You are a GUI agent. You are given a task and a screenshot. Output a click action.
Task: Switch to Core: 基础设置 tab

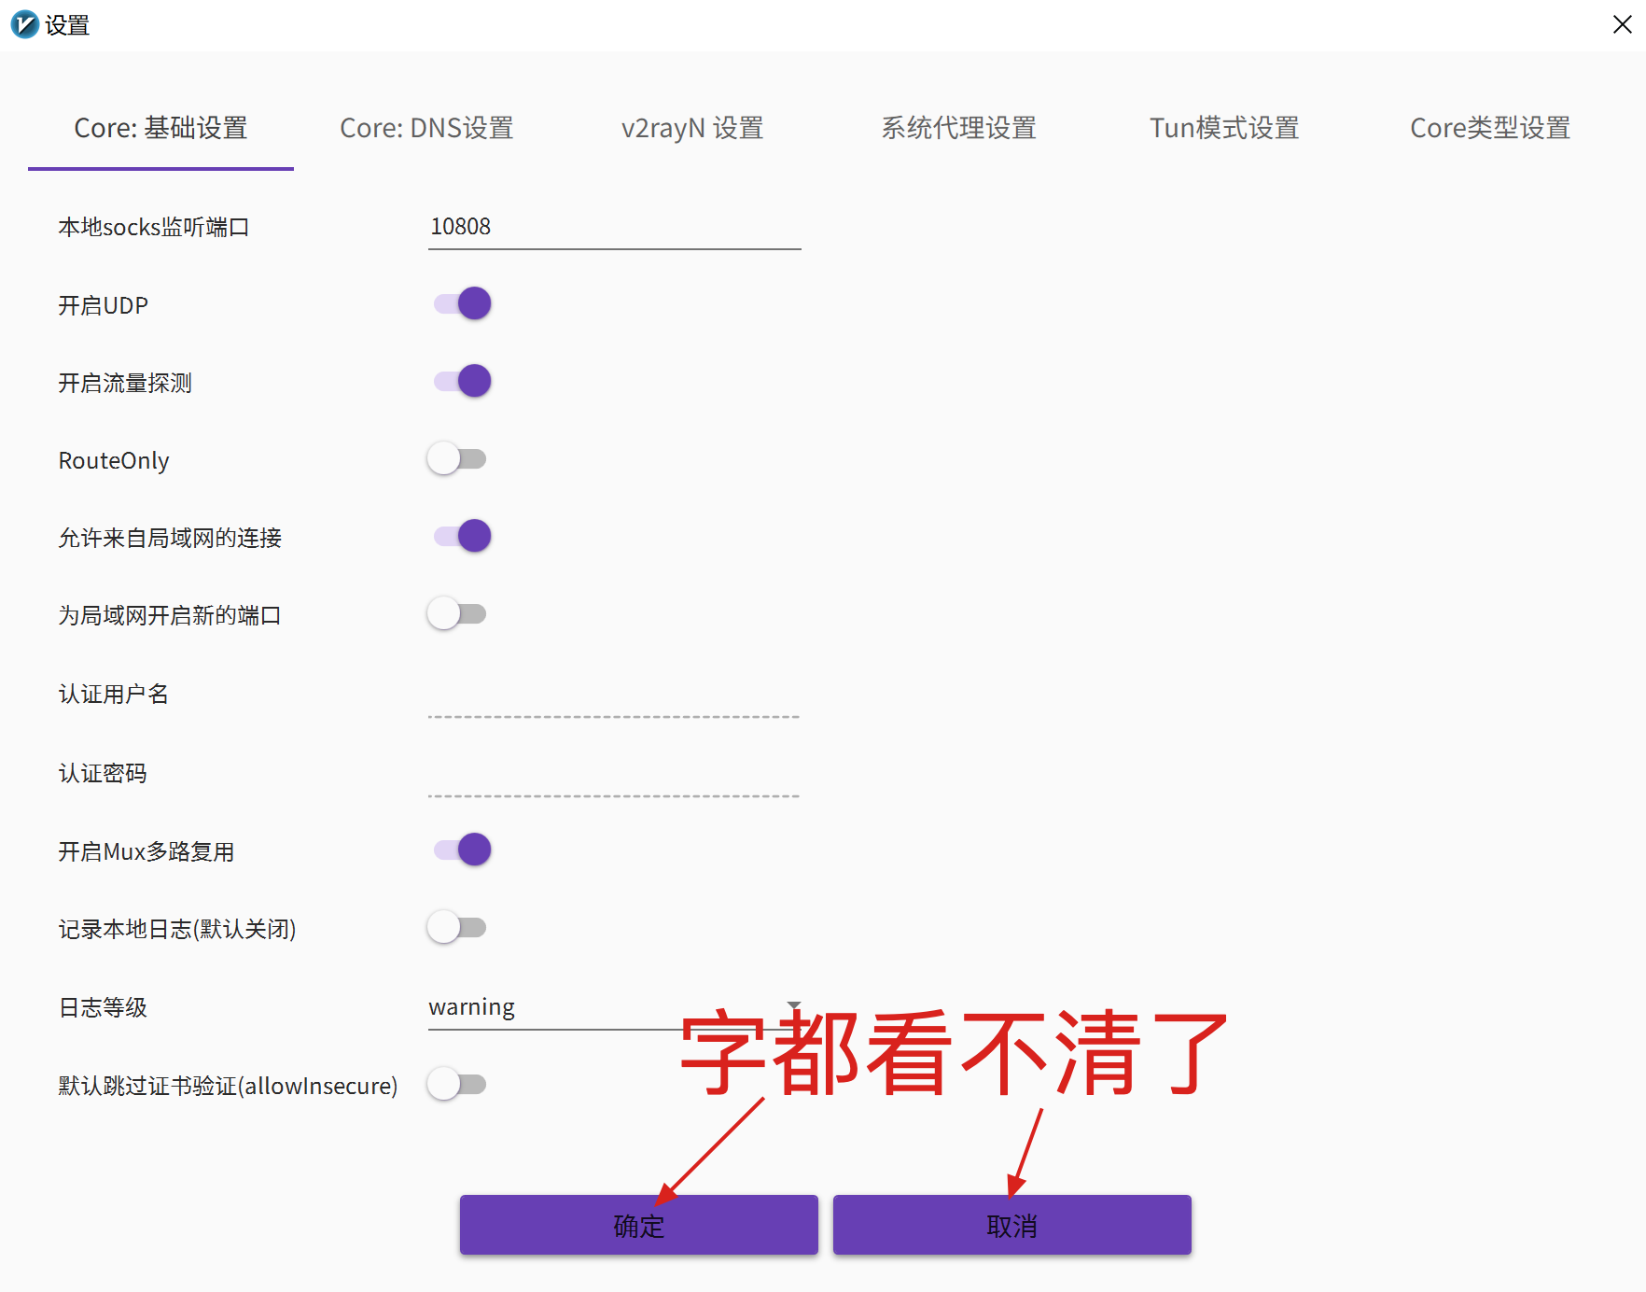pyautogui.click(x=160, y=128)
